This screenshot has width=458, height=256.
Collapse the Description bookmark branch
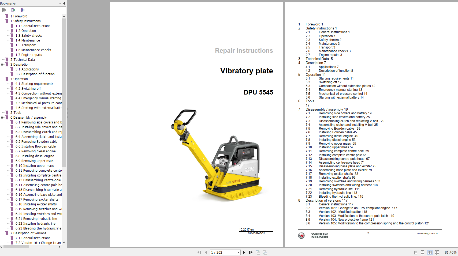click(x=2, y=64)
